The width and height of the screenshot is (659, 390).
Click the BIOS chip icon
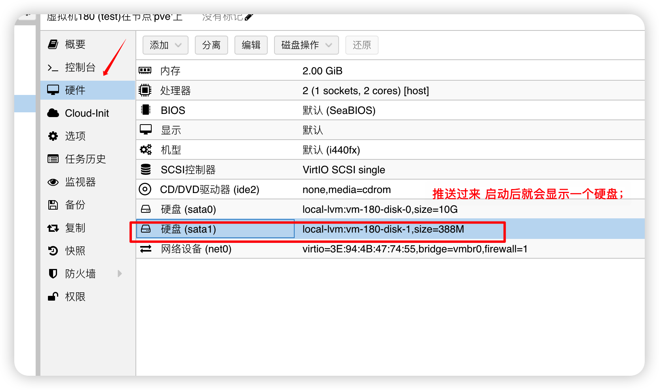(146, 110)
